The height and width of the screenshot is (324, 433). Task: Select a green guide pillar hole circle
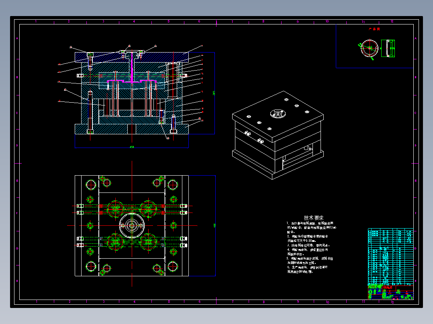[x=90, y=185]
